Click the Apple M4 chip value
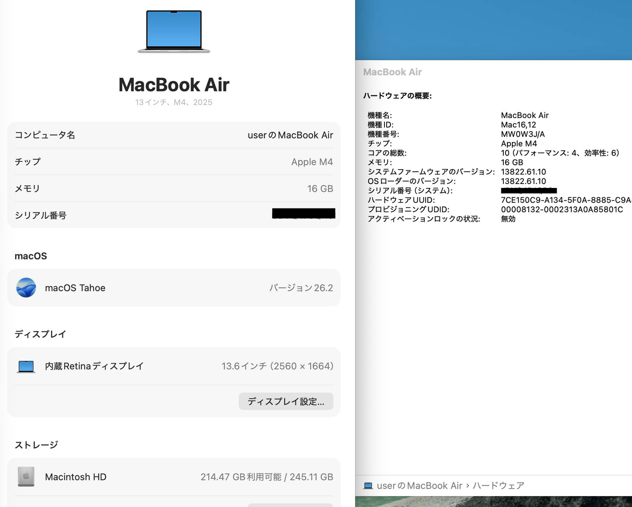Viewport: 632px width, 507px height. click(312, 162)
